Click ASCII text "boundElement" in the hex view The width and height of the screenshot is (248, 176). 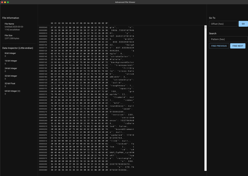tap(124, 129)
